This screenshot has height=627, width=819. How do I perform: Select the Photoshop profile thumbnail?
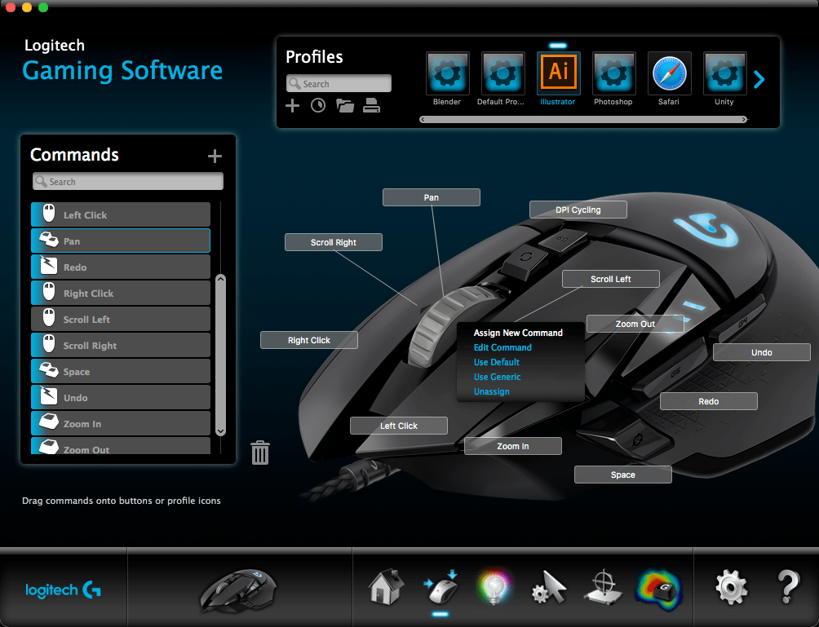coord(613,73)
